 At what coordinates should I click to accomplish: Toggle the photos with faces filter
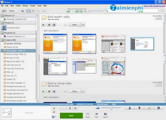[77, 11]
